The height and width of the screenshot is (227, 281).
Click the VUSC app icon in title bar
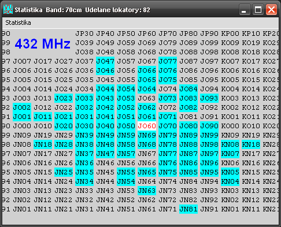click(8, 9)
